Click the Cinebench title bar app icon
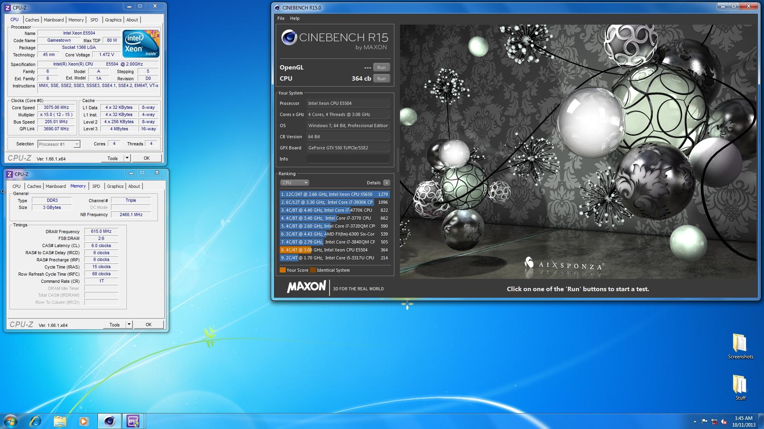This screenshot has width=764, height=429. 277,8
